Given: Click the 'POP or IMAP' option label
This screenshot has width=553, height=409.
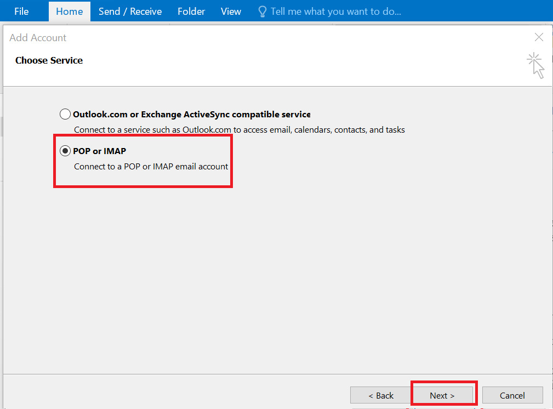Looking at the screenshot, I should pos(101,151).
